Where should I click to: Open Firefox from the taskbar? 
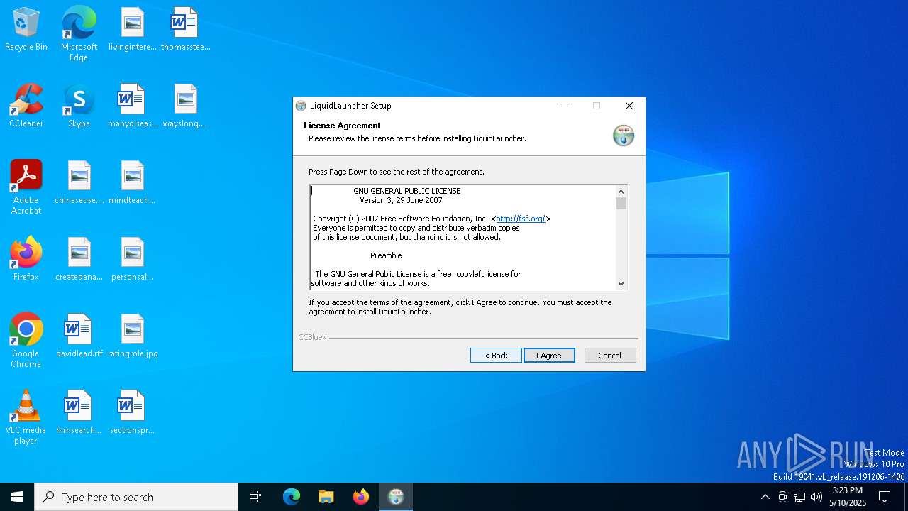[x=361, y=497]
